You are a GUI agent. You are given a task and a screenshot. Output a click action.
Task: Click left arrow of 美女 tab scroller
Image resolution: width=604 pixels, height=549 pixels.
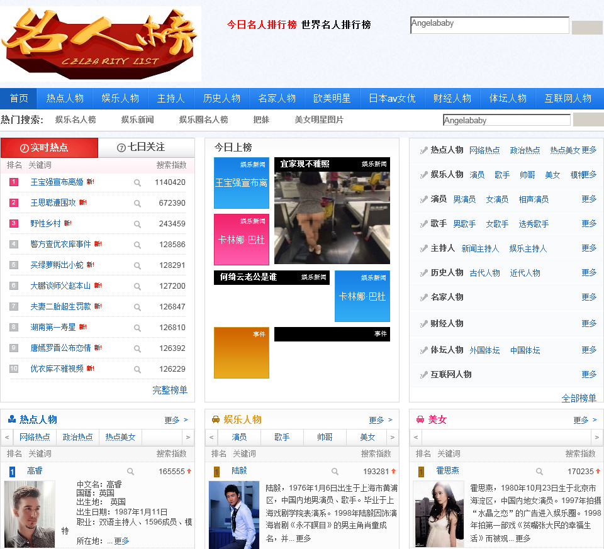click(x=416, y=437)
